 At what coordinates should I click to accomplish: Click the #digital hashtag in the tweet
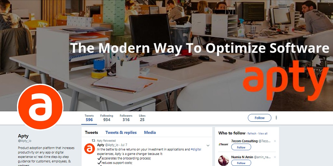196,149
